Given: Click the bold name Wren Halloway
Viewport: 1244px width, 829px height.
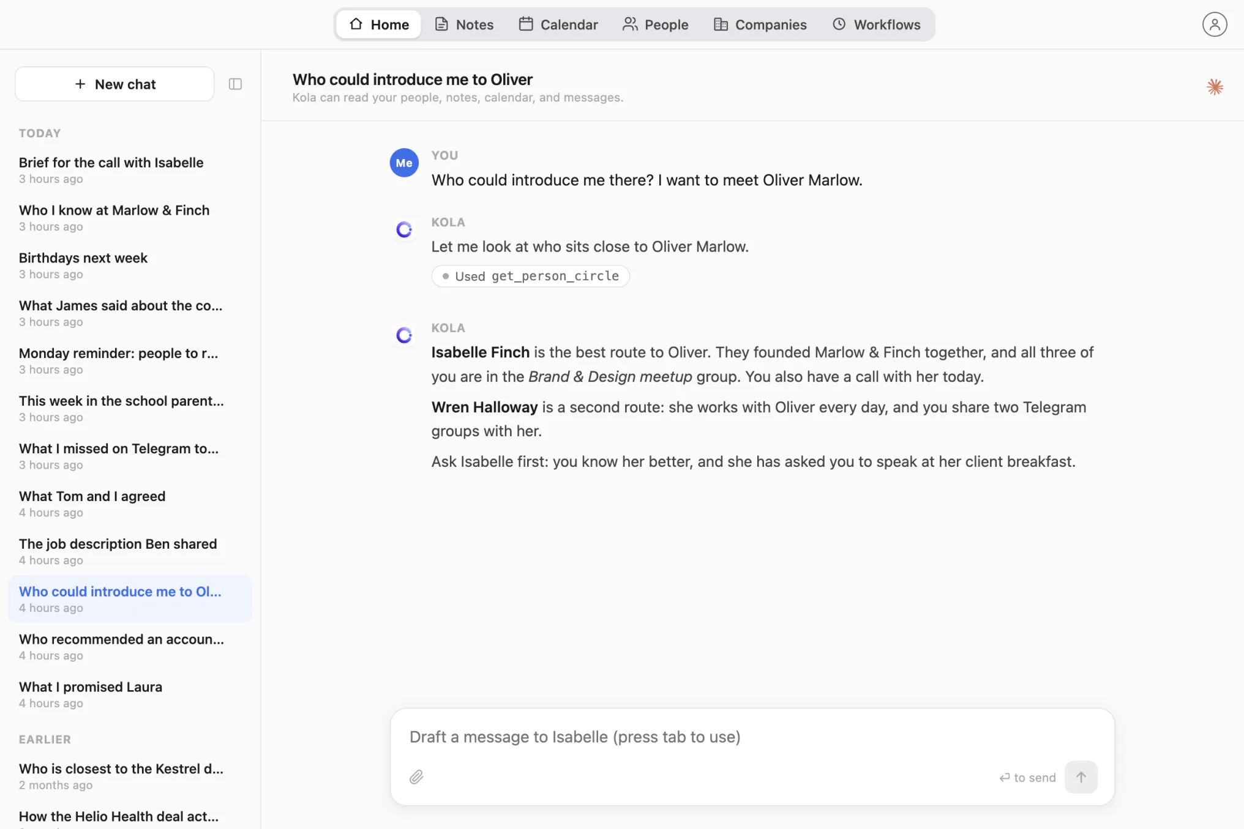Looking at the screenshot, I should click(484, 407).
